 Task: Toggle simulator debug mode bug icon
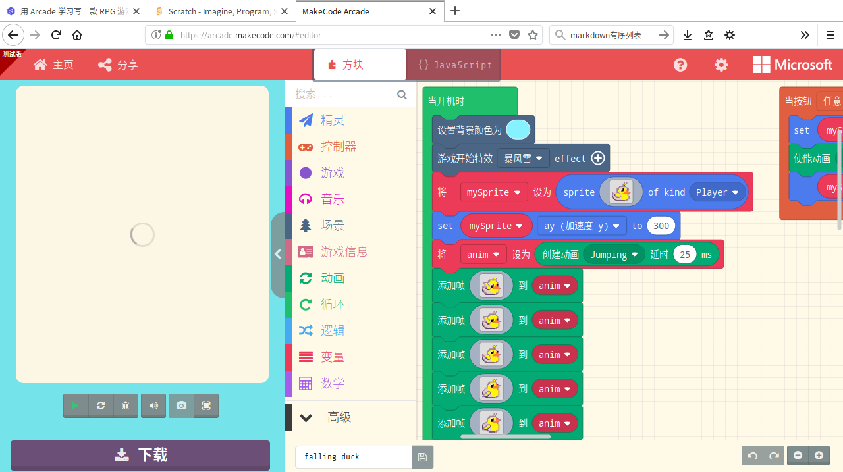click(126, 406)
